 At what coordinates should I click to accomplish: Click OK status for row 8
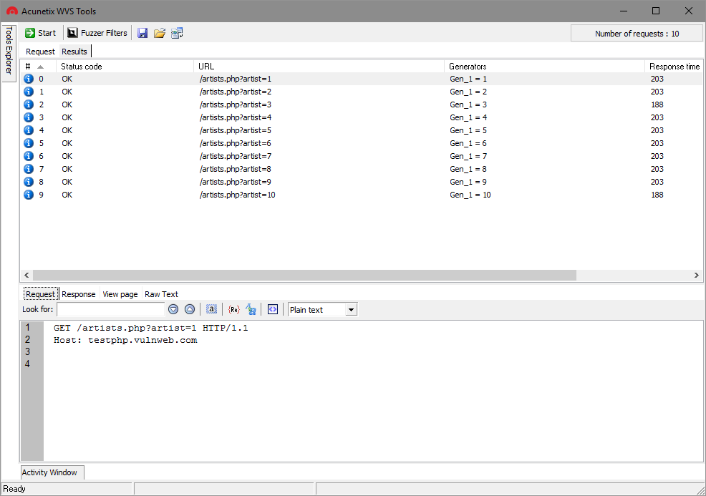(x=67, y=182)
